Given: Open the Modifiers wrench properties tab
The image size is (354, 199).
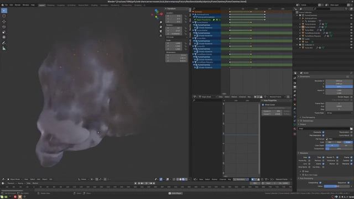Looking at the screenshot, I should pos(295,108).
